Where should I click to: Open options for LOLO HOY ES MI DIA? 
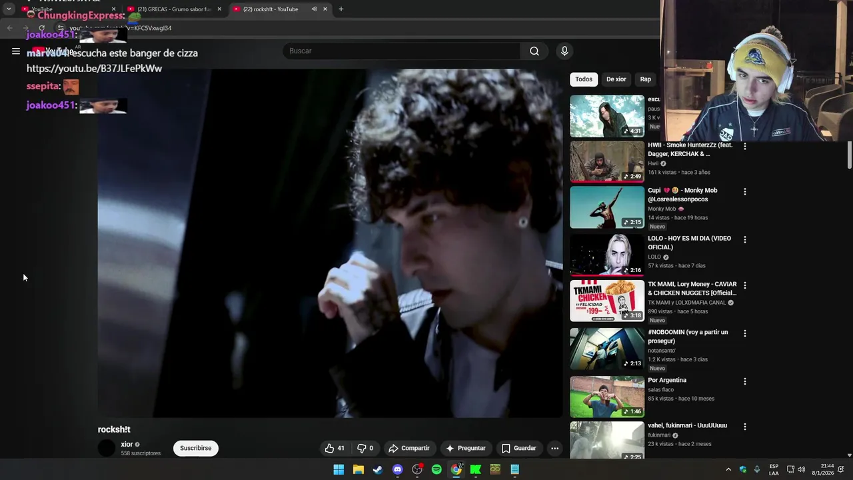(x=745, y=239)
